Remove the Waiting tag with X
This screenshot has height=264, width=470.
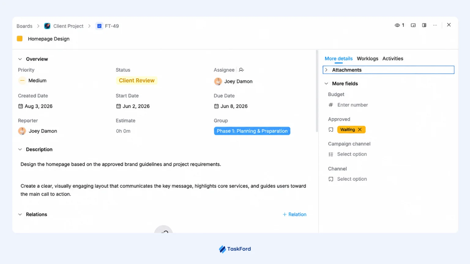[360, 130]
